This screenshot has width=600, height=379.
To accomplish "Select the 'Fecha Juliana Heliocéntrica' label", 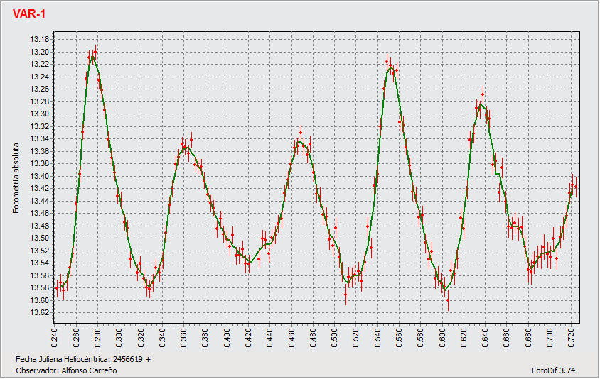I will coord(83,359).
